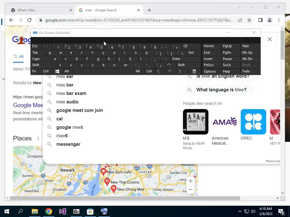Click the address bar URL
The height and width of the screenshot is (217, 290).
[x=139, y=20]
